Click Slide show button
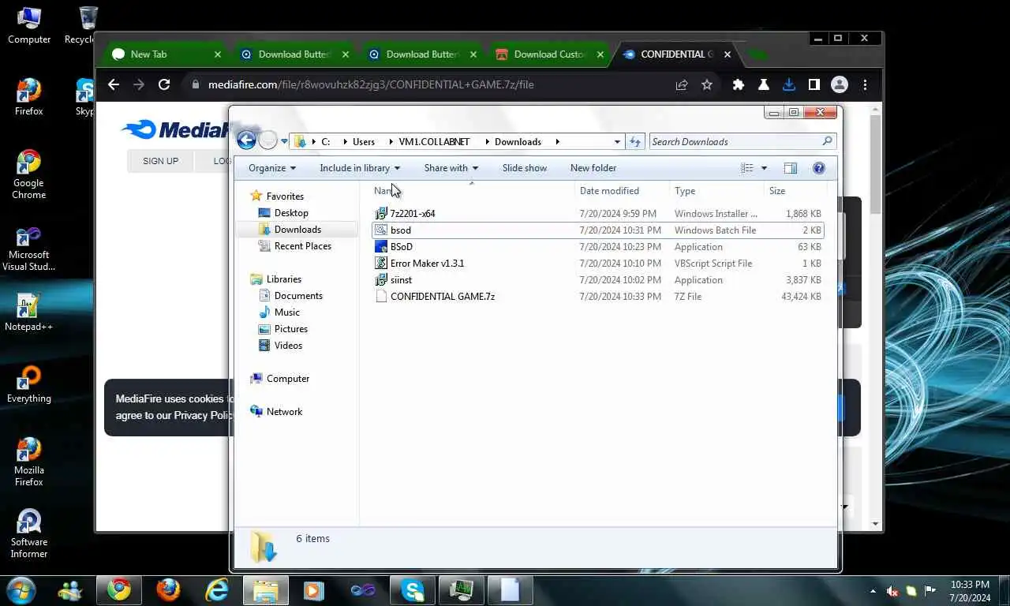This screenshot has height=606, width=1010. pos(525,168)
